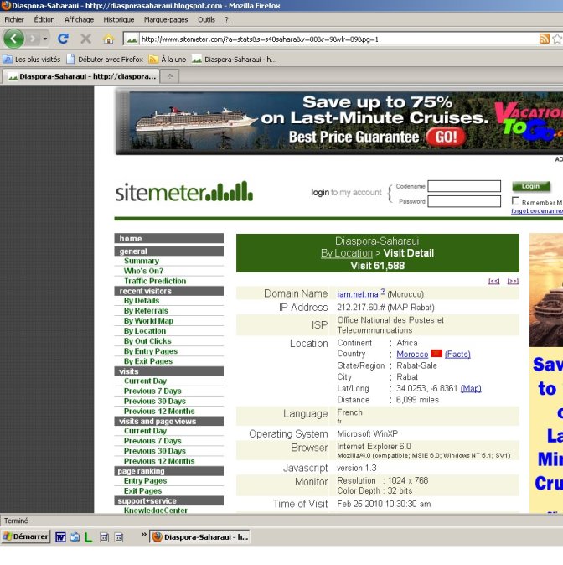Click the ? superscript beside domain name
Screen dimensions: 563x565
(x=383, y=292)
